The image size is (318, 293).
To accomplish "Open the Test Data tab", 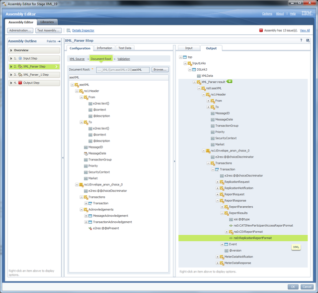I will coord(125,48).
